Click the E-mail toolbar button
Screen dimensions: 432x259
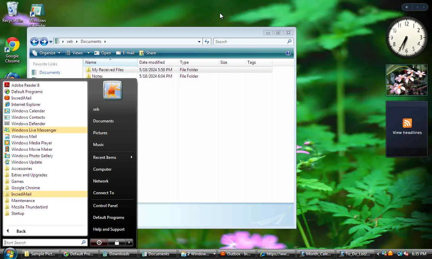click(x=125, y=53)
